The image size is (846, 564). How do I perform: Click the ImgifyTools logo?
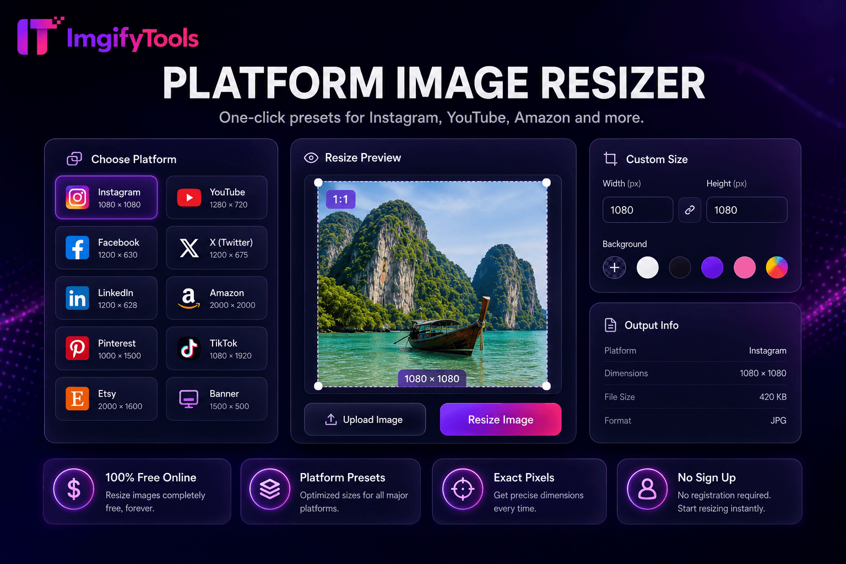pos(108,36)
